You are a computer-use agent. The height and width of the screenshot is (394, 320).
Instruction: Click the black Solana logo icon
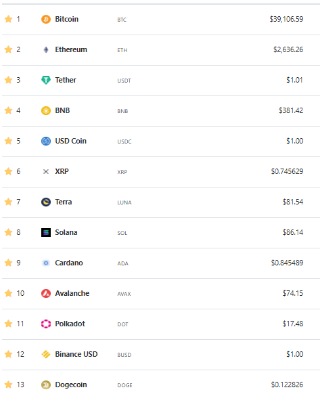[46, 232]
